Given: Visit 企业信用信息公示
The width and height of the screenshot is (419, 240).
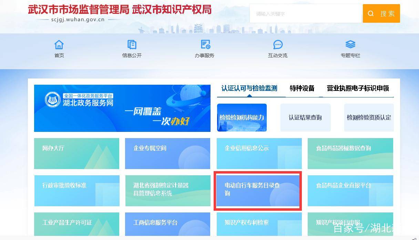Looking at the screenshot, I should click(x=259, y=154).
